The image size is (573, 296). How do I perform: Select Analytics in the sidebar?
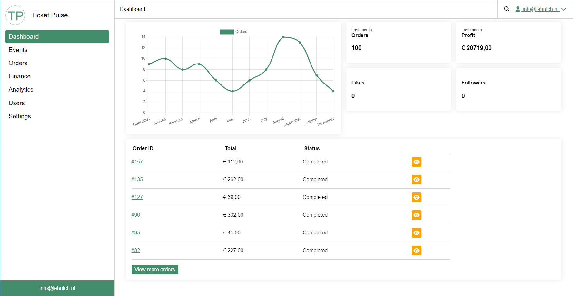tap(21, 90)
